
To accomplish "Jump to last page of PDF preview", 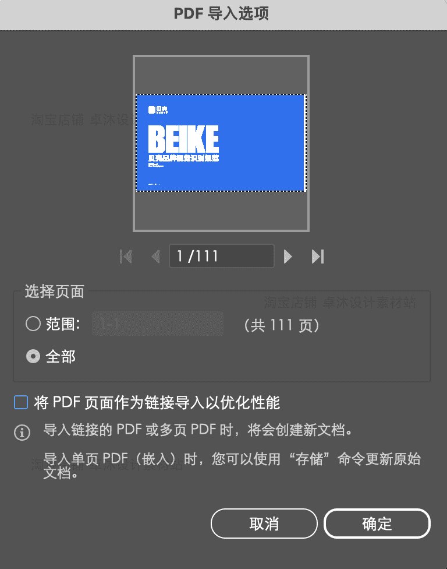I will point(318,257).
